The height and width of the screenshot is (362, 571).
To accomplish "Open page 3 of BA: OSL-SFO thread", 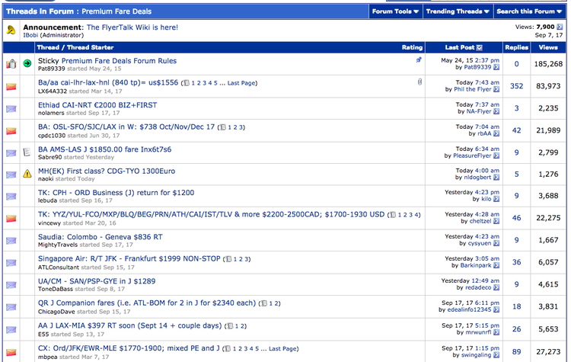I will pos(241,127).
